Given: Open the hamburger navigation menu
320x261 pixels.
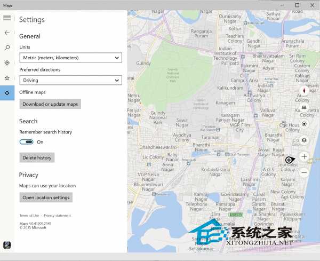Looking at the screenshot, I should pyautogui.click(x=7, y=18).
